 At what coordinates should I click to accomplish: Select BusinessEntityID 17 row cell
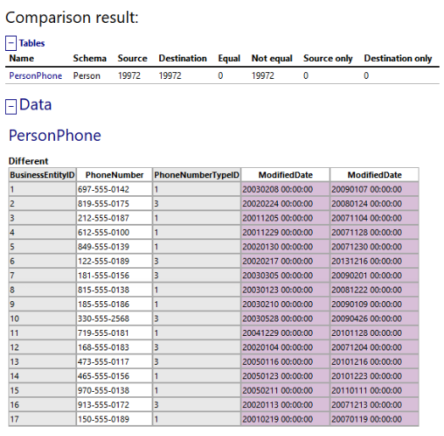click(x=42, y=419)
